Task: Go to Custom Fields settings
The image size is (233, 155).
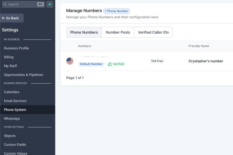Action: 15,145
